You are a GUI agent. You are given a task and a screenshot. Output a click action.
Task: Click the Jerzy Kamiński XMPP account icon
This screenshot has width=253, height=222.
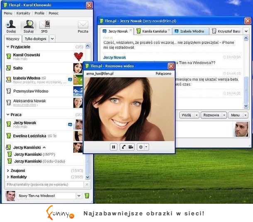pos(10,154)
